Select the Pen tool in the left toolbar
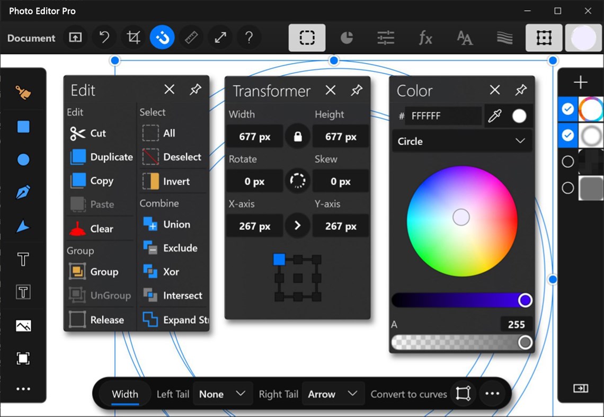The height and width of the screenshot is (417, 604). tap(23, 192)
